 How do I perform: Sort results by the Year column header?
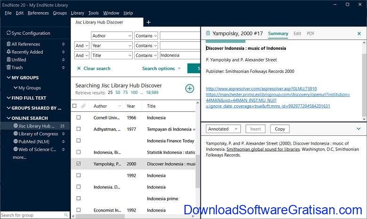click(x=131, y=106)
